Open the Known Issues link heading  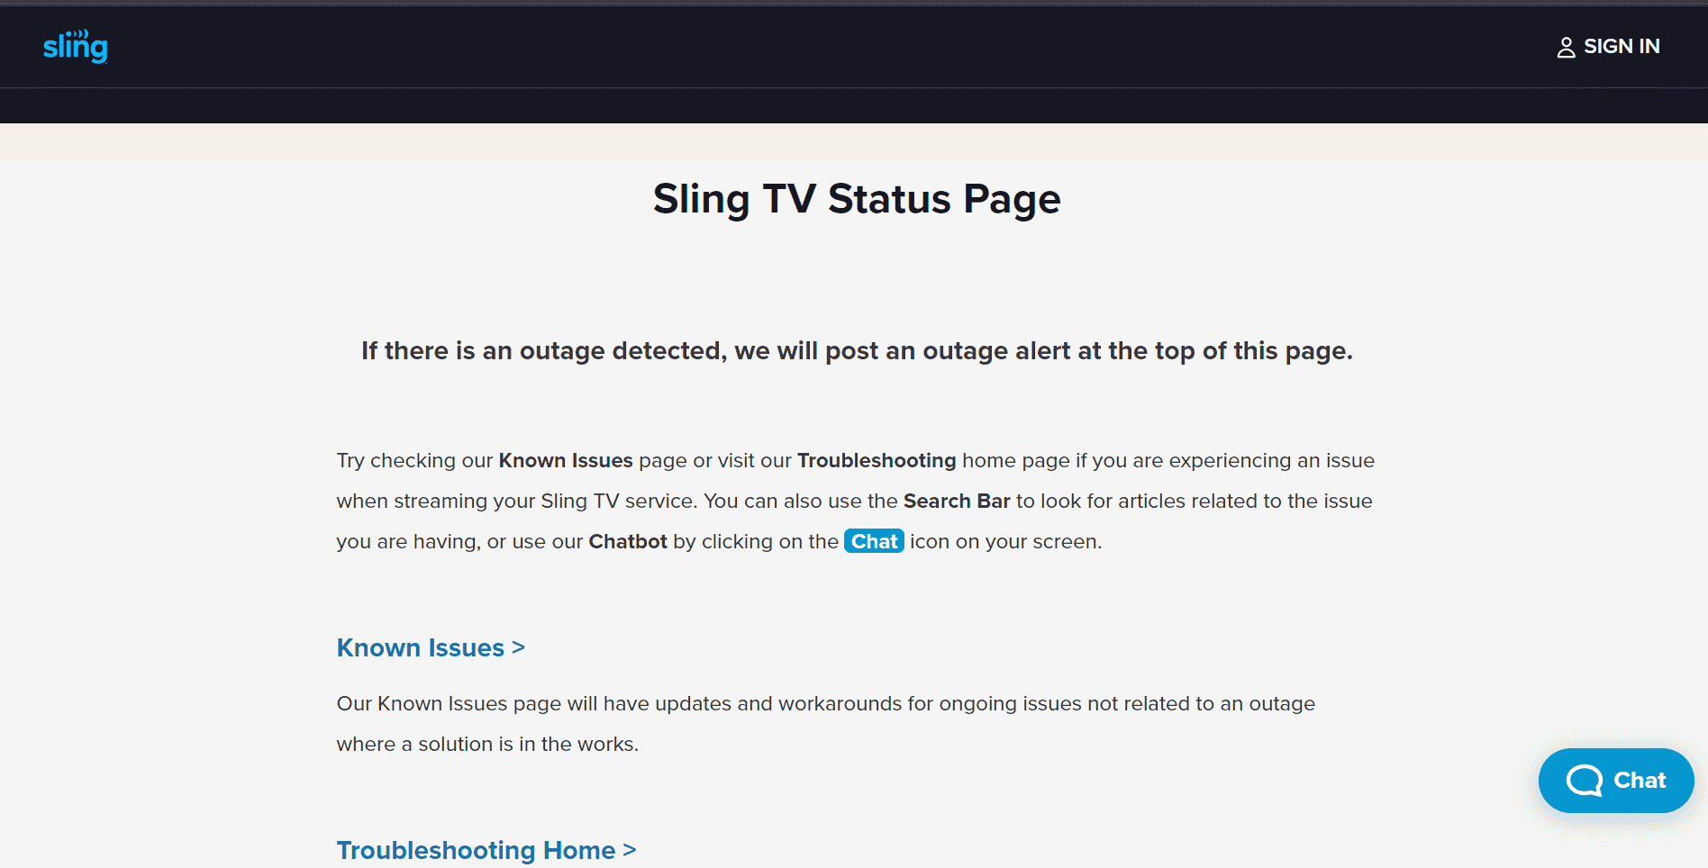(x=431, y=647)
